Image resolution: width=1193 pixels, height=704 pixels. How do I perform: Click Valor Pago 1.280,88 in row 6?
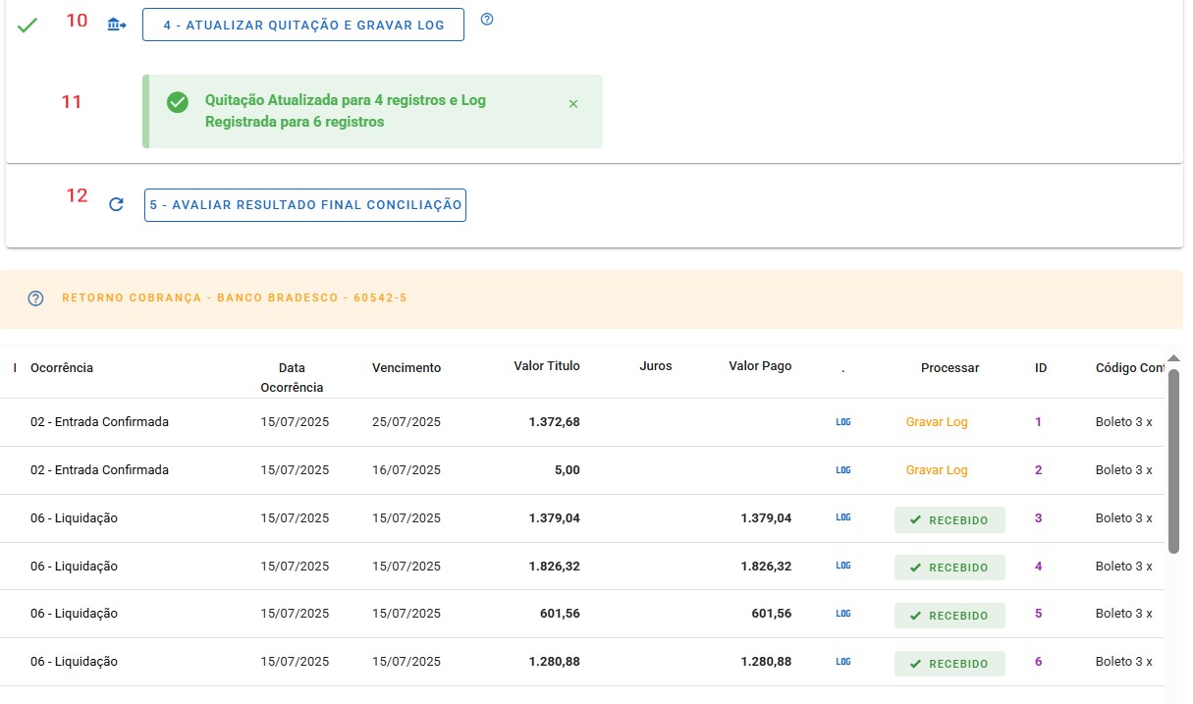point(766,662)
